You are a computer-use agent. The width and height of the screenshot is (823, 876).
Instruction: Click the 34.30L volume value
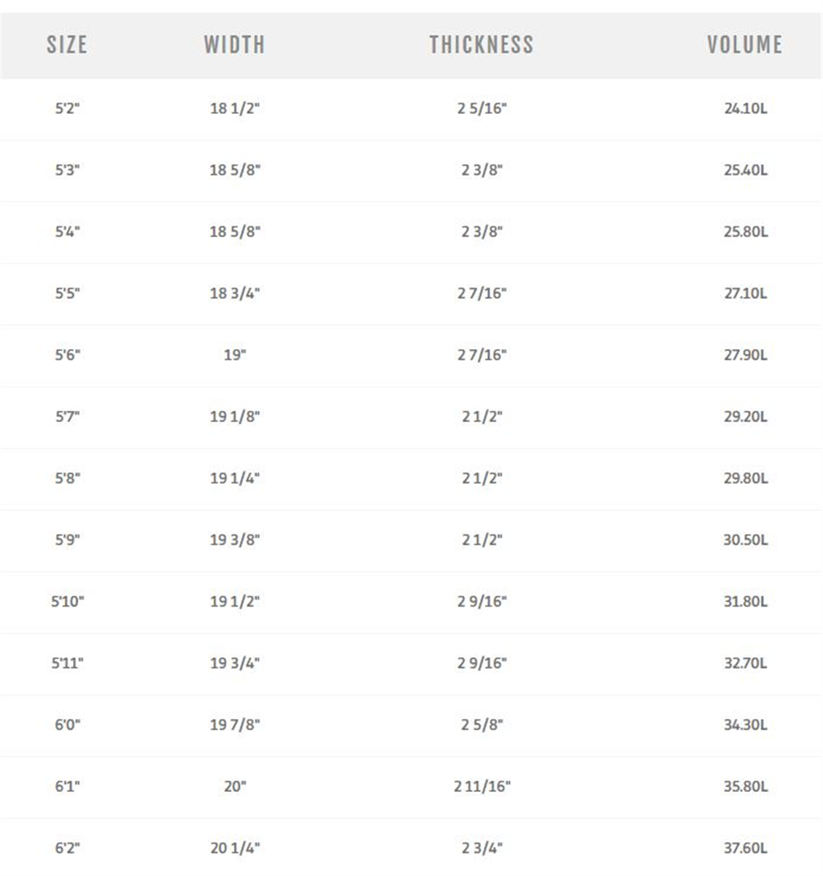(x=746, y=725)
